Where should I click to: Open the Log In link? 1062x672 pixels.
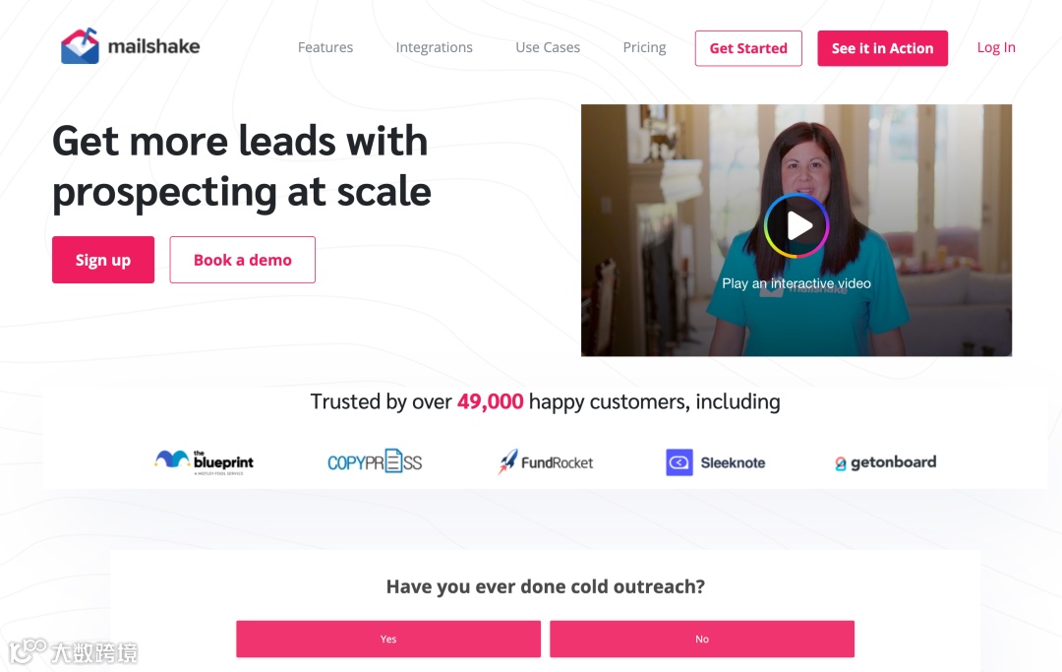tap(995, 47)
